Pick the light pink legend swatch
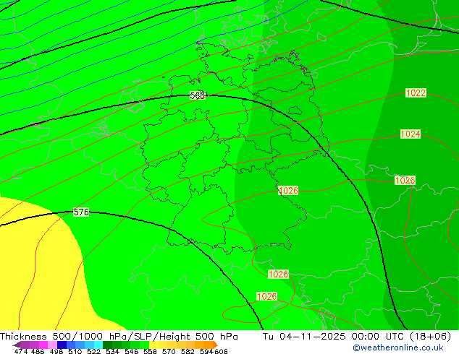Image resolution: width=459 pixels, height=354 pixels. (52, 345)
